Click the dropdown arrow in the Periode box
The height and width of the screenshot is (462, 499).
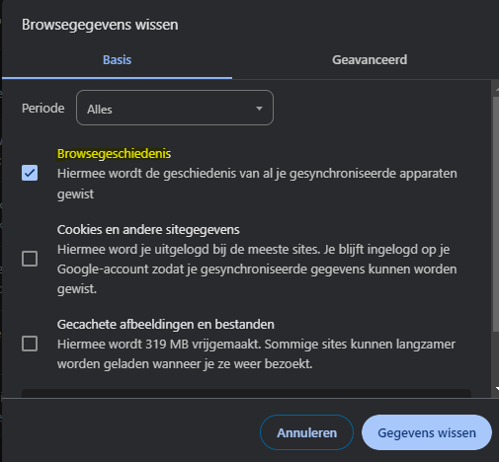point(259,109)
